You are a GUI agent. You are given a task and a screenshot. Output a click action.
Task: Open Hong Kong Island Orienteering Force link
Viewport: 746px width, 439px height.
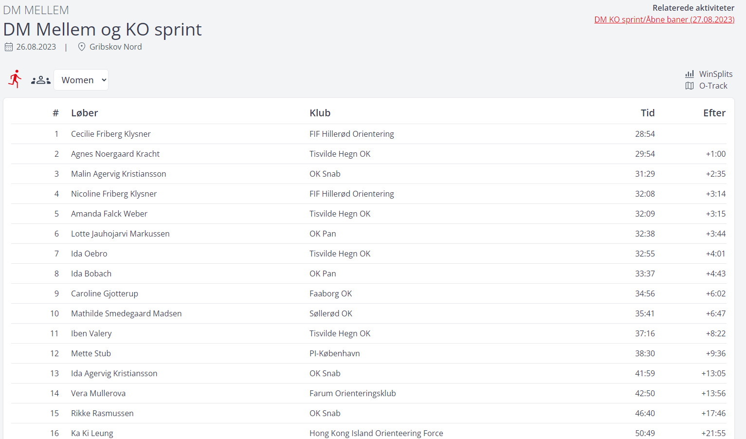click(x=376, y=433)
